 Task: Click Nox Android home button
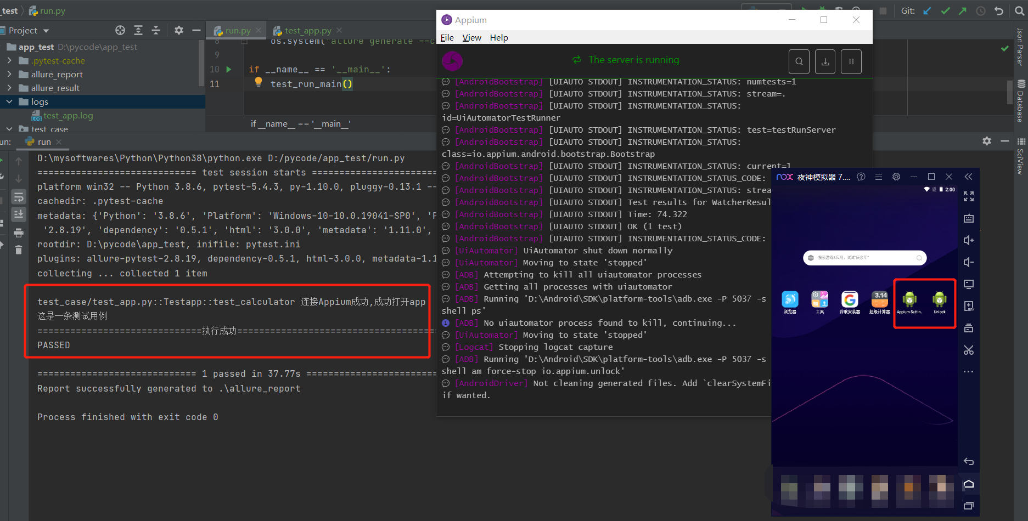969,484
